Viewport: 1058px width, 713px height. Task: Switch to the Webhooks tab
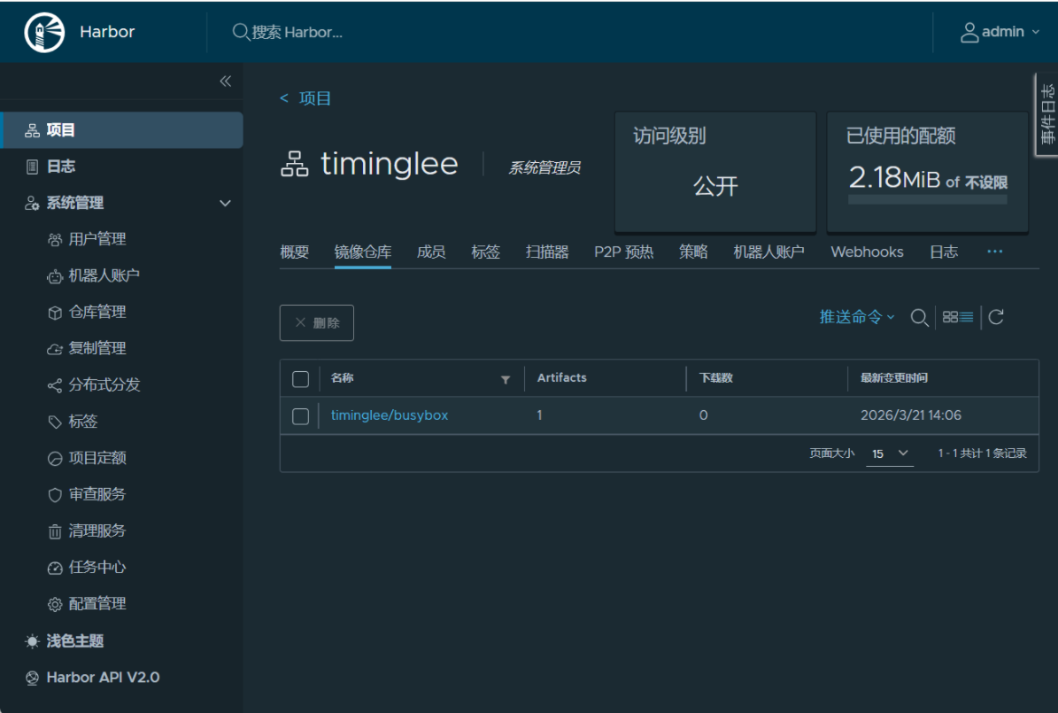pyautogui.click(x=867, y=252)
